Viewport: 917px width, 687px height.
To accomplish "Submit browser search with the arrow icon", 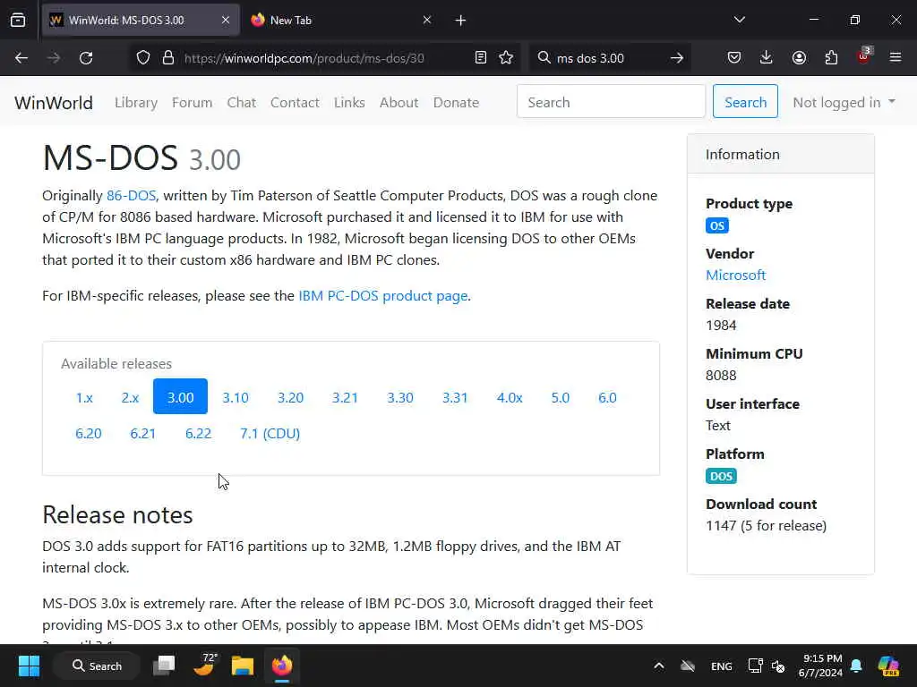I will (x=677, y=58).
